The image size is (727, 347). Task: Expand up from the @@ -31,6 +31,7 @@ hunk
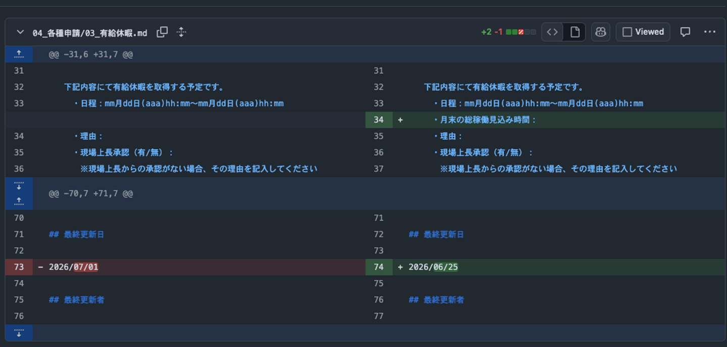(19, 54)
